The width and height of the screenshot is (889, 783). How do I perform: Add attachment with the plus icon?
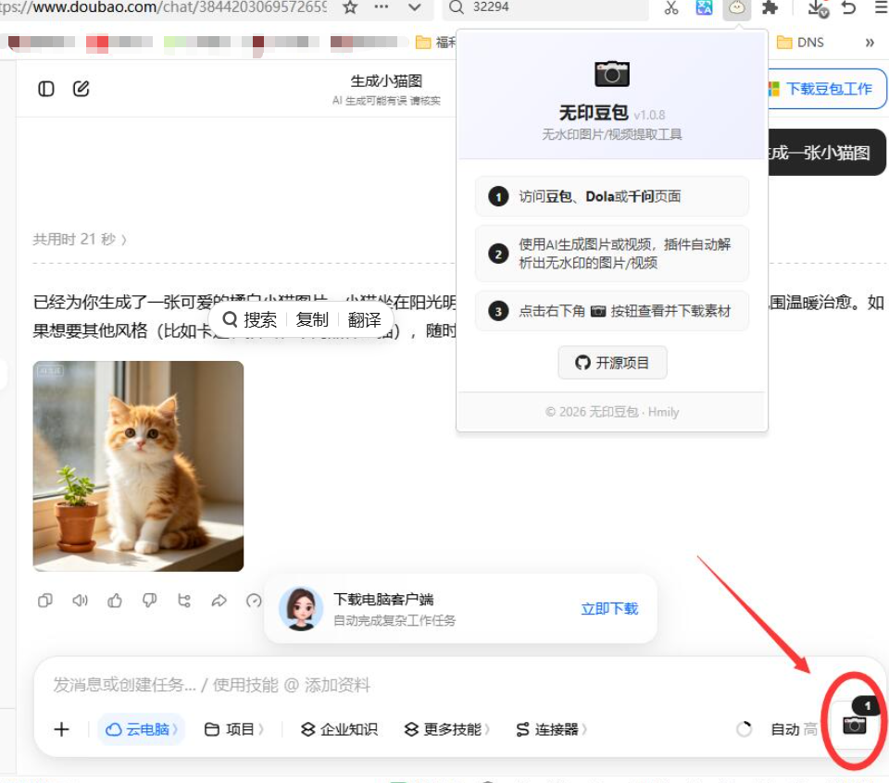click(61, 729)
